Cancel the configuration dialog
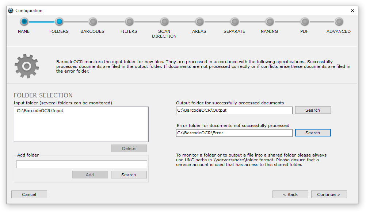Screen dimensions: 366x212 [x=29, y=194]
